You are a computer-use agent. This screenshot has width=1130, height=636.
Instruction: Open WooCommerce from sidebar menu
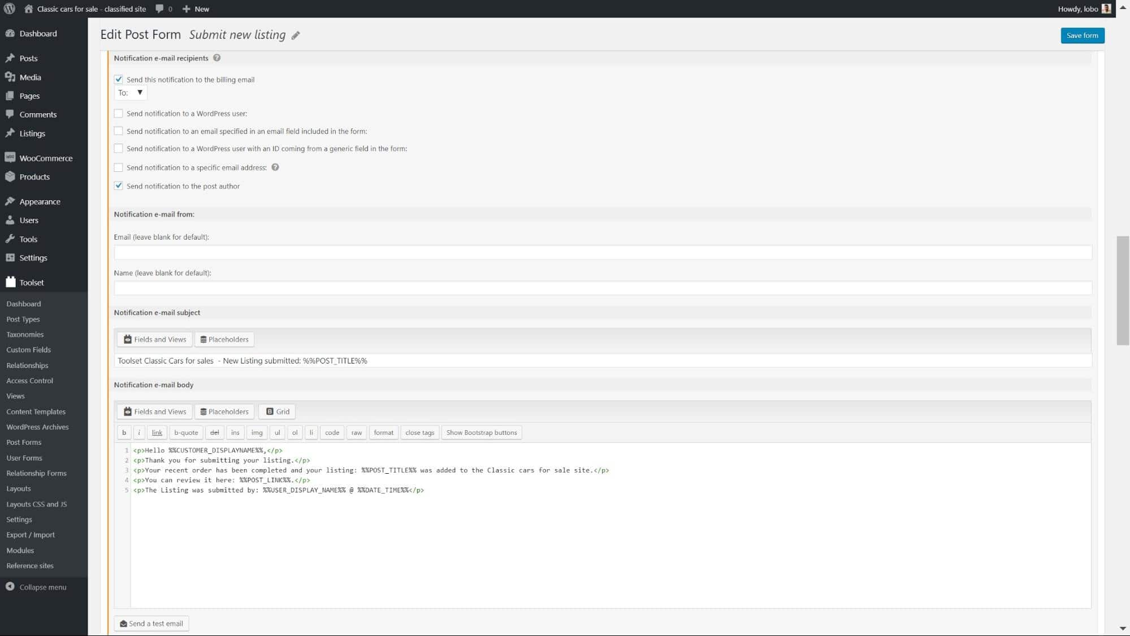[46, 158]
